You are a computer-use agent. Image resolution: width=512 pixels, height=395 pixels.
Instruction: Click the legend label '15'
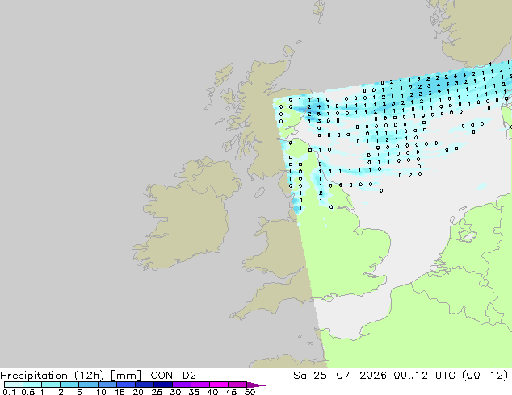(x=120, y=392)
